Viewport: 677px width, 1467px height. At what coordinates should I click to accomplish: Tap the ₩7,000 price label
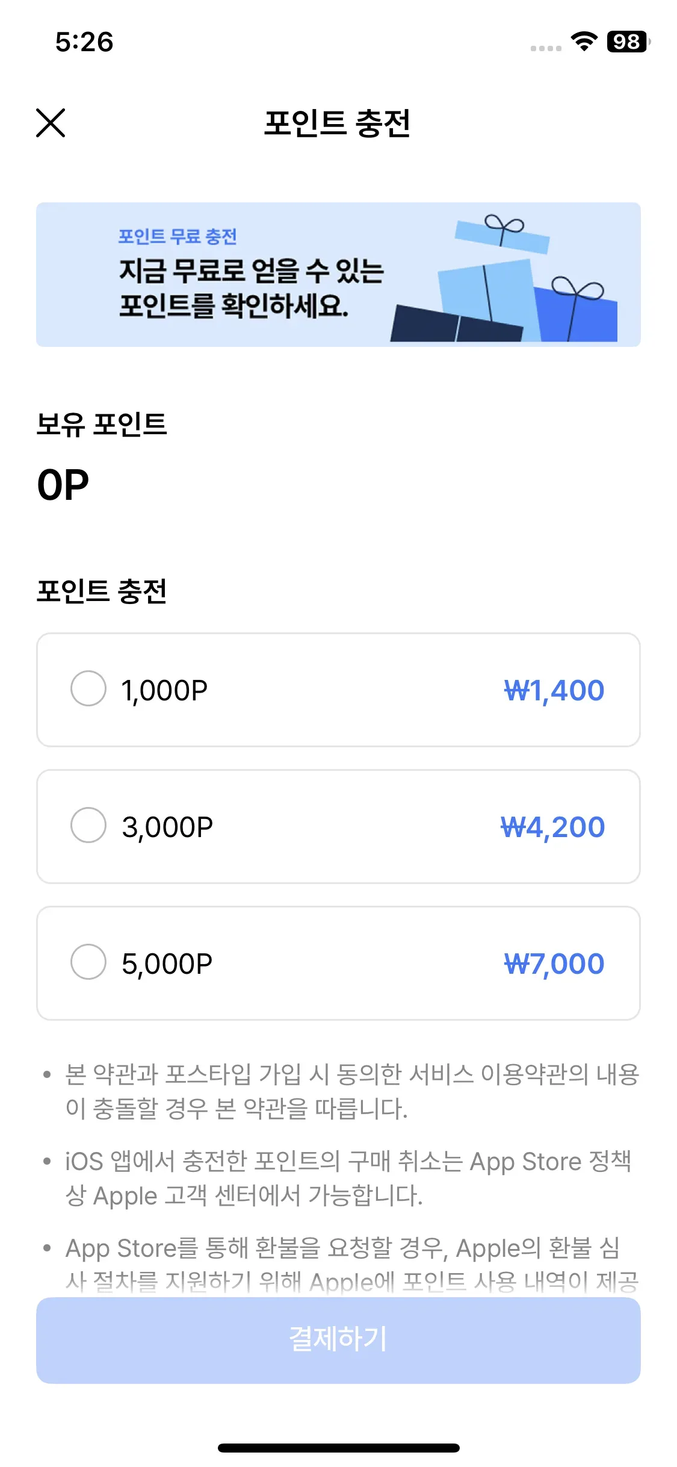[554, 964]
